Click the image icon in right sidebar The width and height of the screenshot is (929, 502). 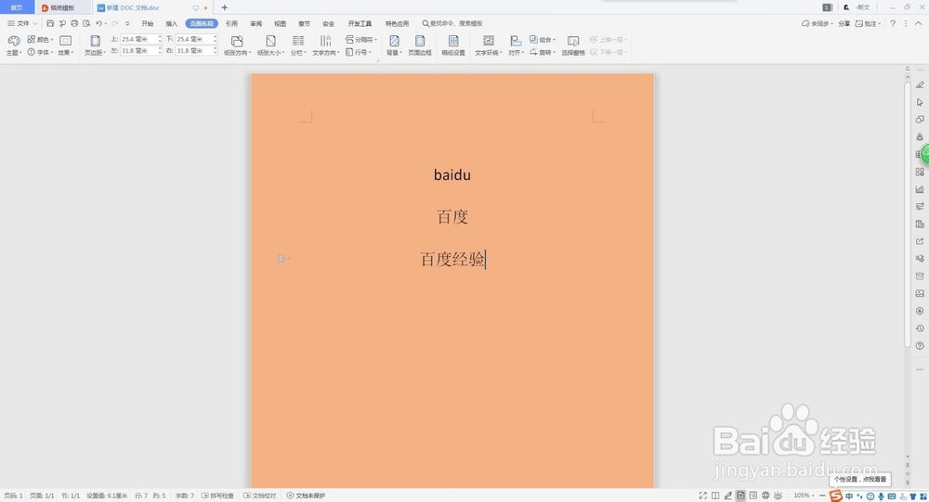click(x=920, y=293)
